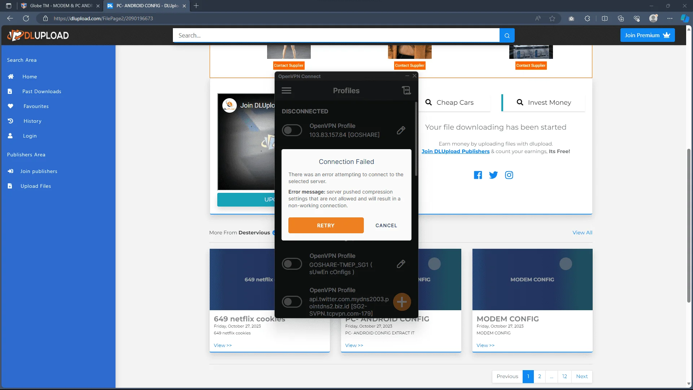
Task: Click the import profile icon in OpenVPN
Action: tap(406, 90)
